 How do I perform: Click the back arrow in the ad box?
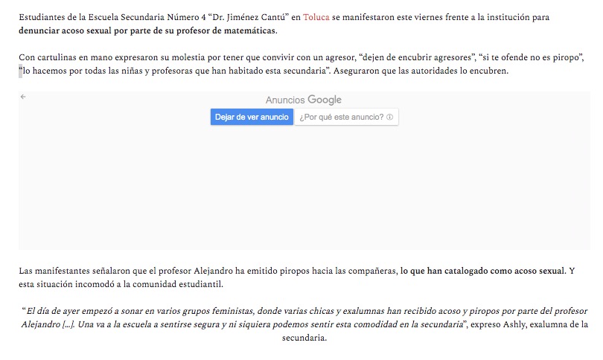pyautogui.click(x=23, y=97)
